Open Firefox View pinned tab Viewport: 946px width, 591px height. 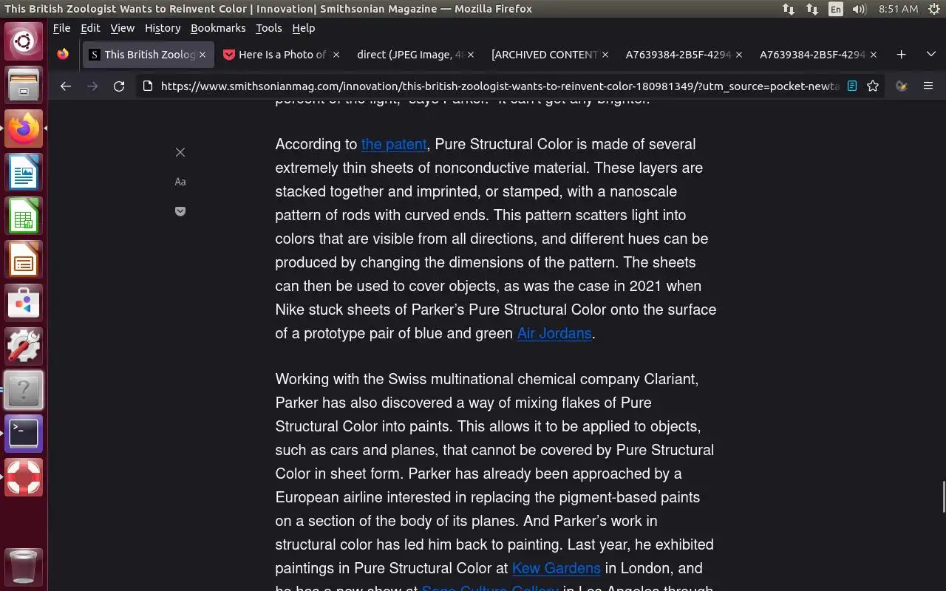point(63,54)
